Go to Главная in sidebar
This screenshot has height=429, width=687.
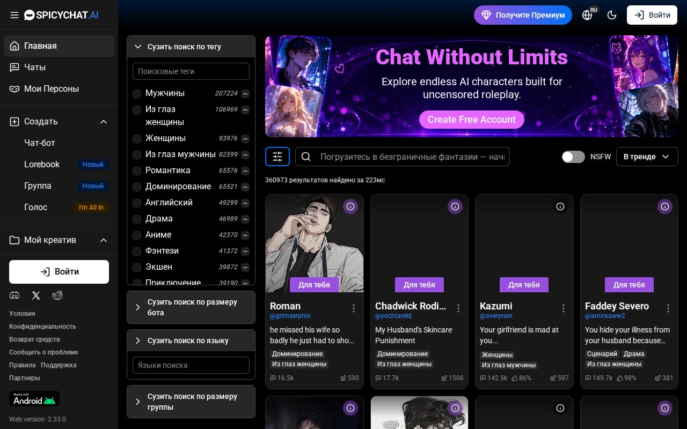coord(59,46)
